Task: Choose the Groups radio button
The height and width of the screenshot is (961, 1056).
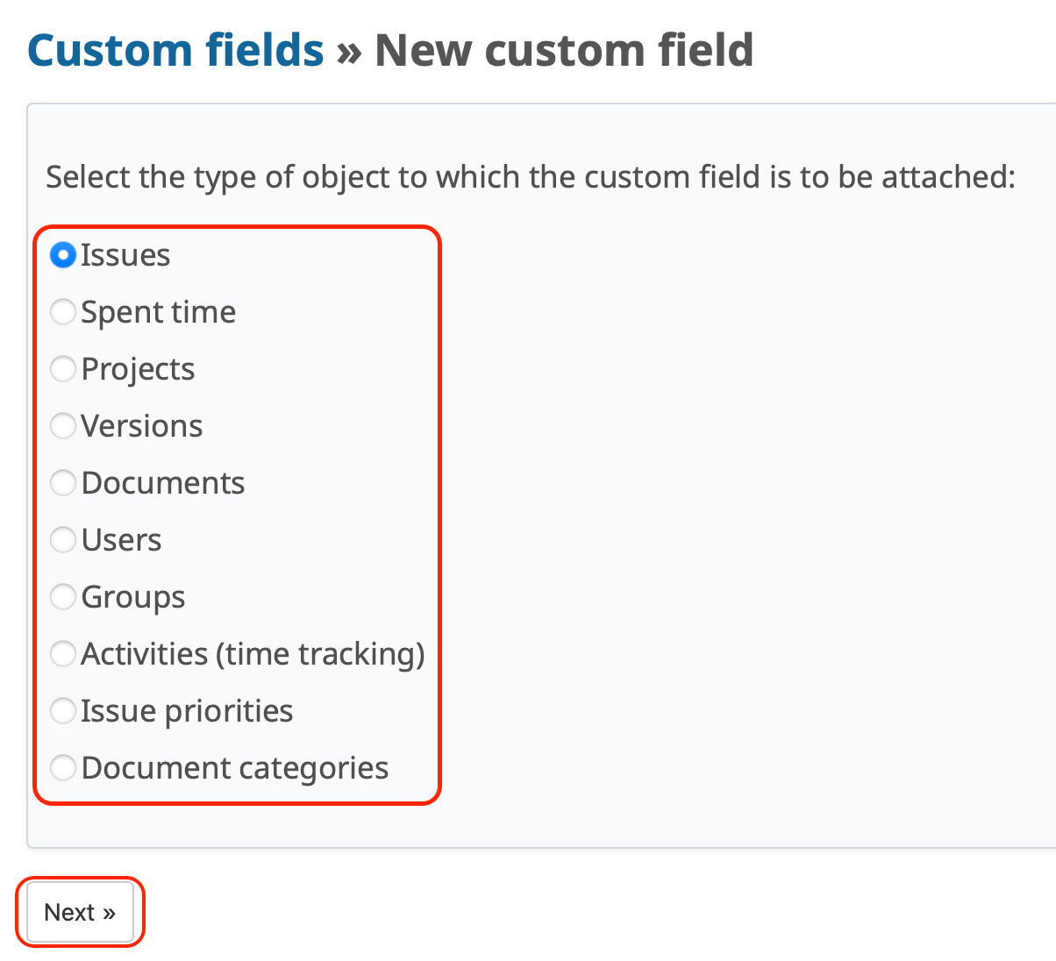Action: [62, 596]
